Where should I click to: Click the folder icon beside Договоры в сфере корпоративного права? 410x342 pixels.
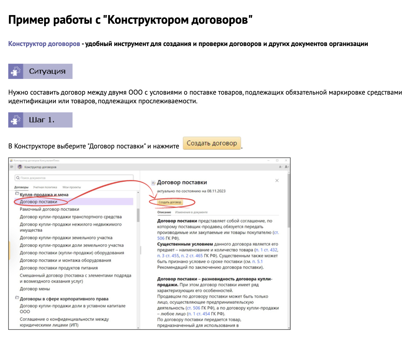(17, 298)
